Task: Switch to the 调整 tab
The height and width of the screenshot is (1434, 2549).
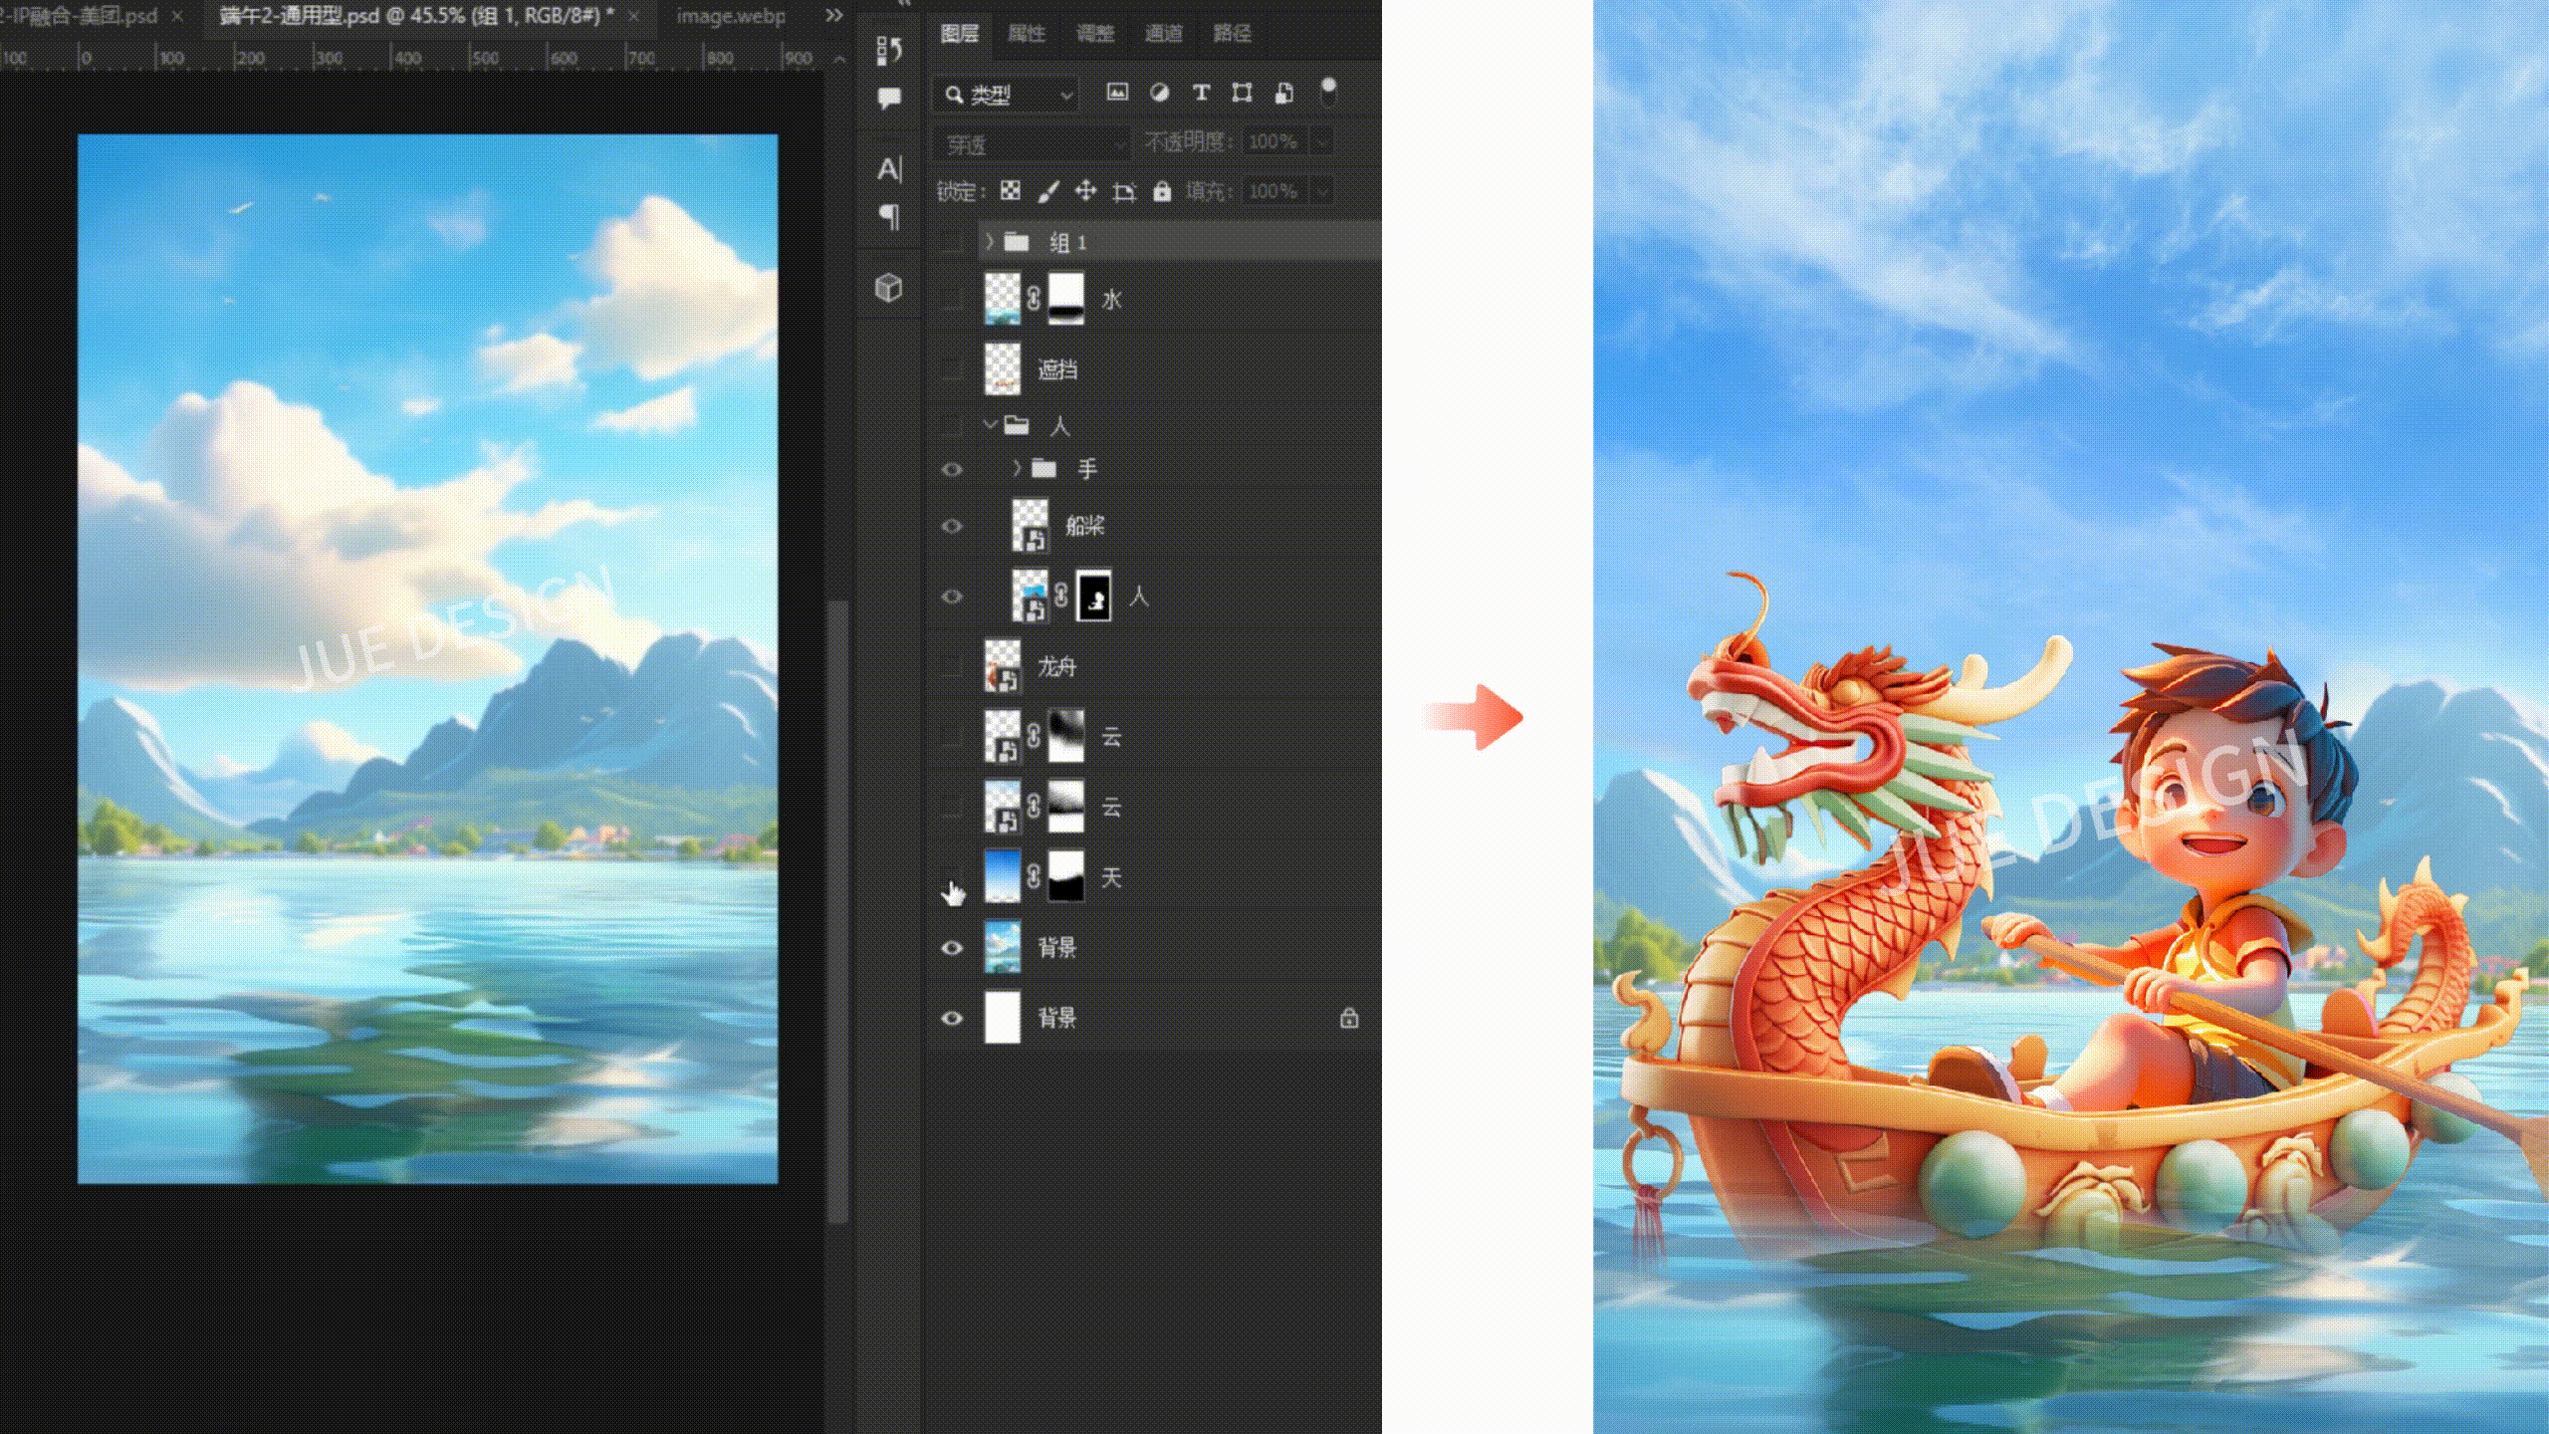Action: point(1095,33)
